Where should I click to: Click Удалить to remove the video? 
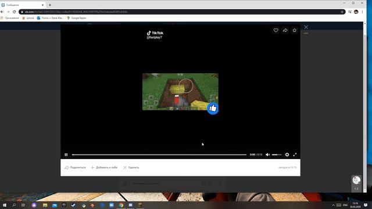pyautogui.click(x=131, y=168)
